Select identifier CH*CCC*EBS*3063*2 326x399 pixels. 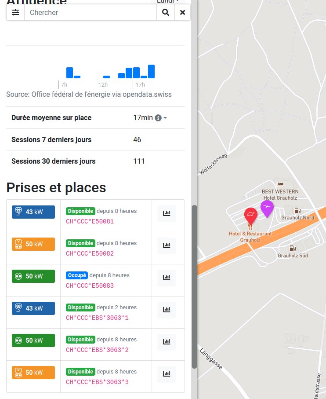pos(97,350)
